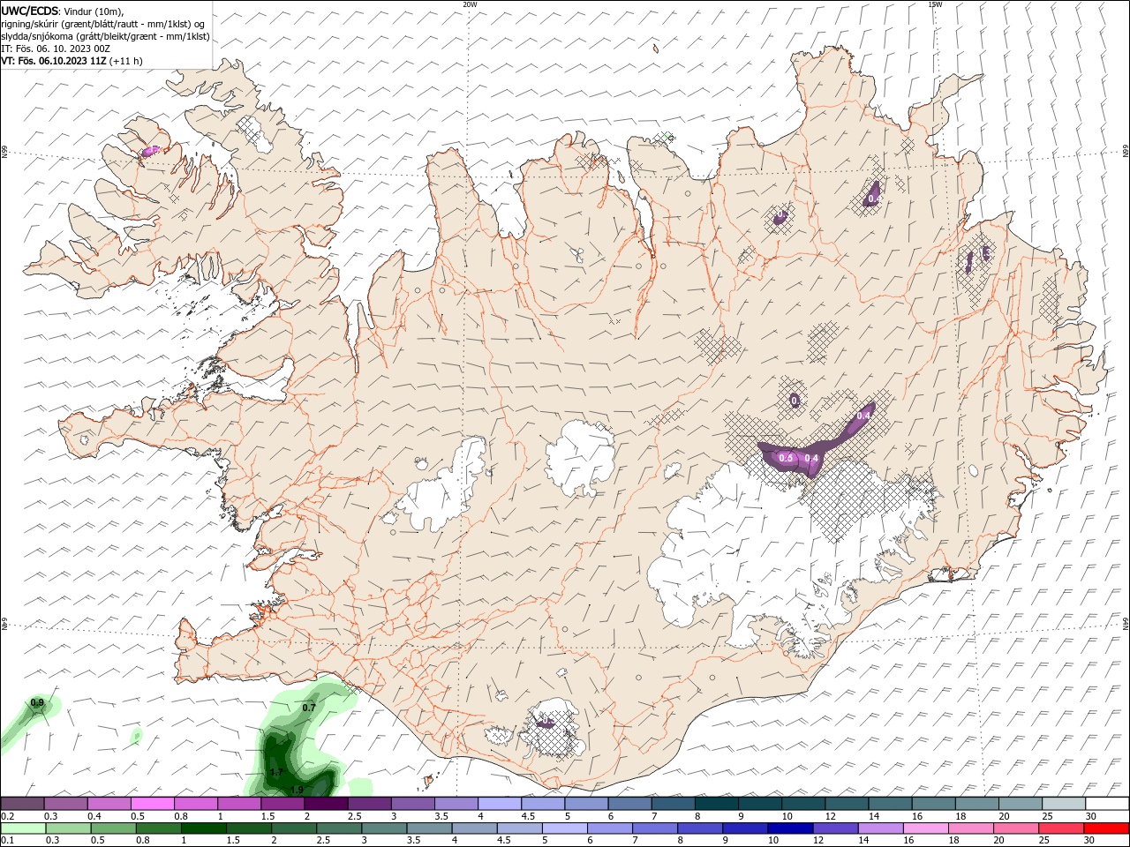
Task: Click the magenta 0.8 swatch, upper legend
Action: click(x=196, y=804)
